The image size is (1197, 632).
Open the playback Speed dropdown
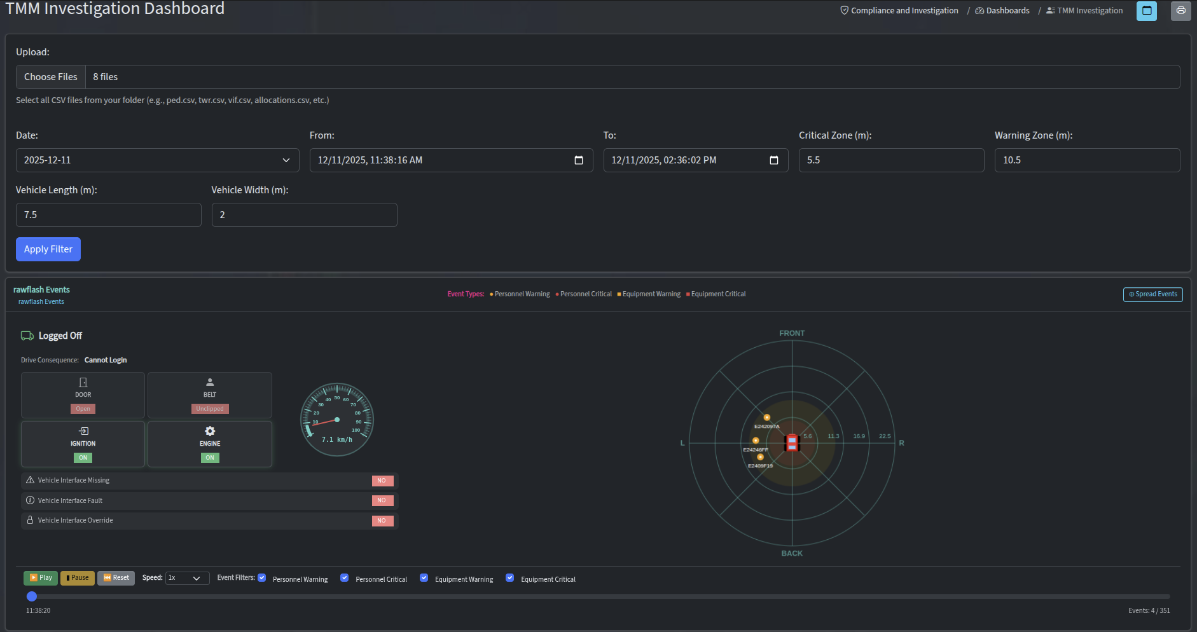(x=188, y=578)
